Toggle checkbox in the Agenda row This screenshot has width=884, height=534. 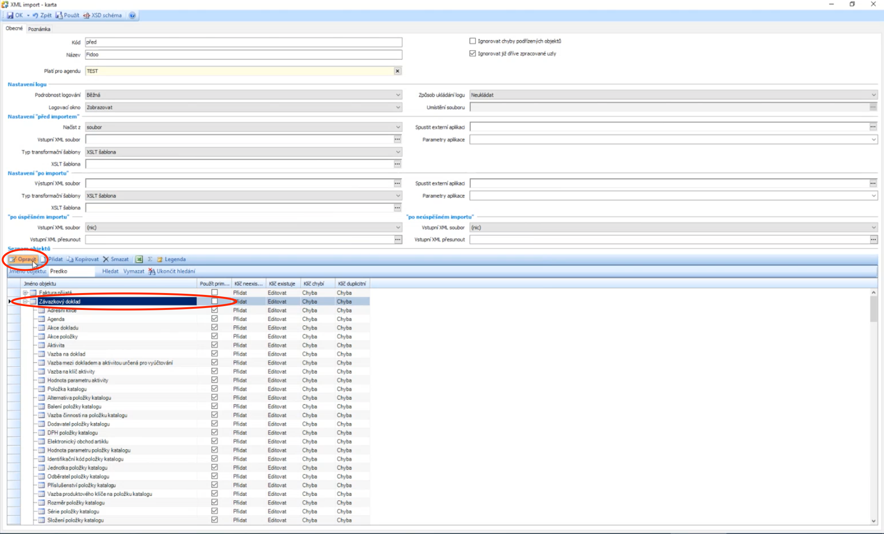coord(214,319)
